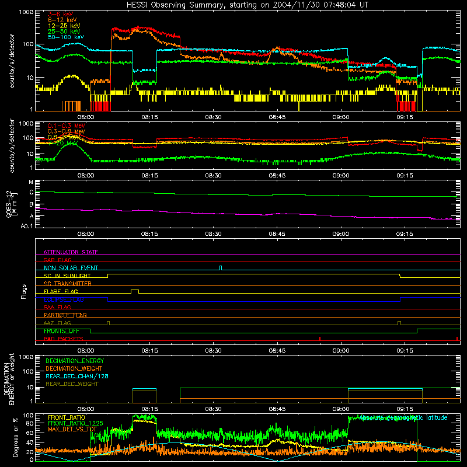Click the DECIMATION ENERGY or weight axis label
The height and width of the screenshot is (467, 467).
pyautogui.click(x=9, y=379)
